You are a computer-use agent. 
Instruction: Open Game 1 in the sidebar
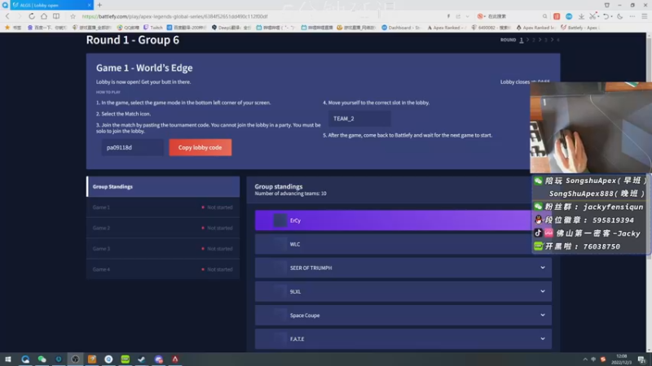point(163,207)
